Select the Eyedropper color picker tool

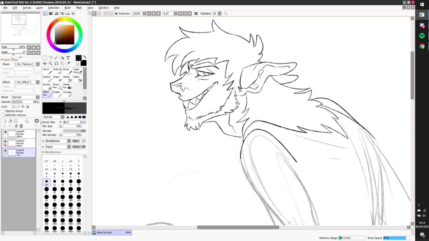pyautogui.click(x=68, y=63)
